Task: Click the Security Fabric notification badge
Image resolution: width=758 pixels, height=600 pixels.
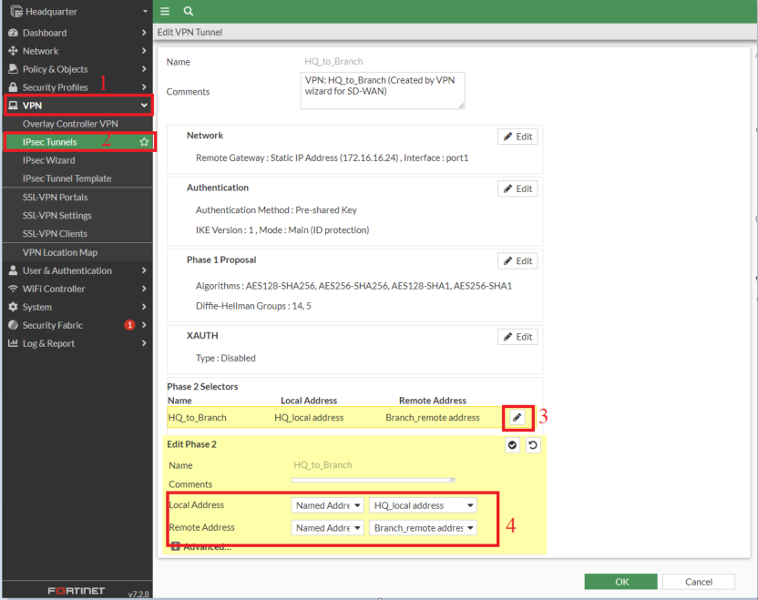Action: tap(129, 325)
